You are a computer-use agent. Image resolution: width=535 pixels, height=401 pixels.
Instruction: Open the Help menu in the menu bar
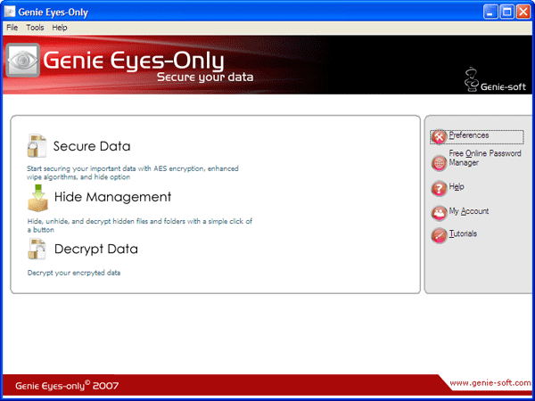click(x=60, y=28)
